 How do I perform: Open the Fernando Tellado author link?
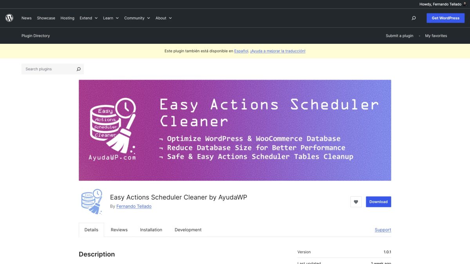pos(134,206)
